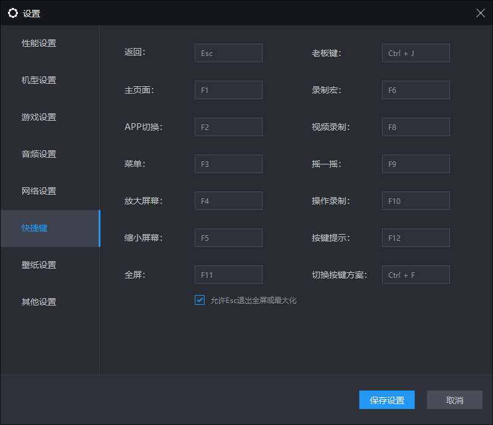Click the settings gear icon in title bar
Screen dimensions: 493x425
point(13,13)
